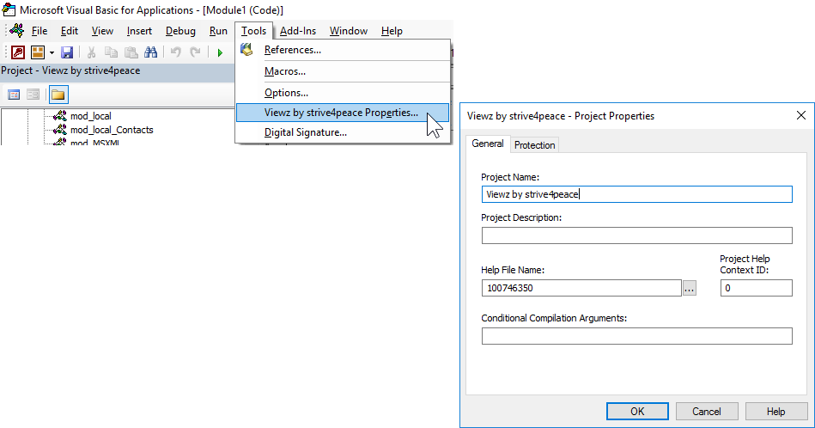Select the mod_local_Contacts module icon
Viewport: 815px width, 428px height.
tap(60, 130)
